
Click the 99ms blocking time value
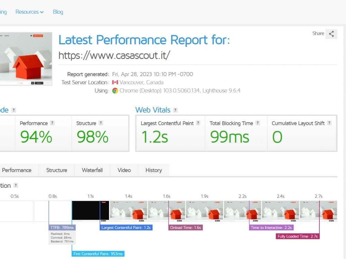[x=229, y=137]
